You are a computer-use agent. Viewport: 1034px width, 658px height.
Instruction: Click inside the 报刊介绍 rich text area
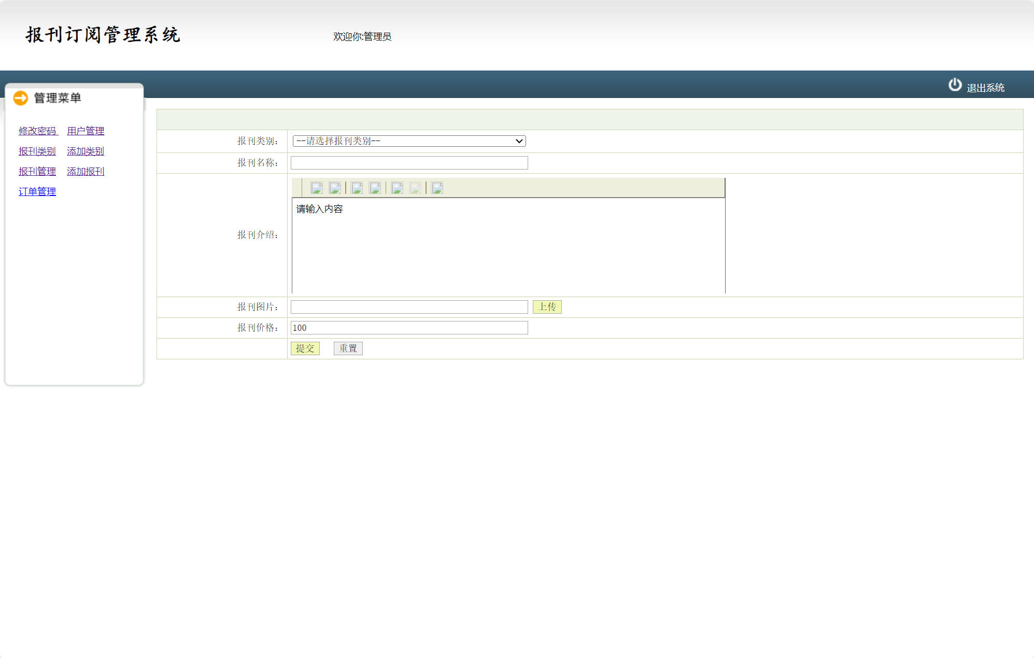point(508,246)
